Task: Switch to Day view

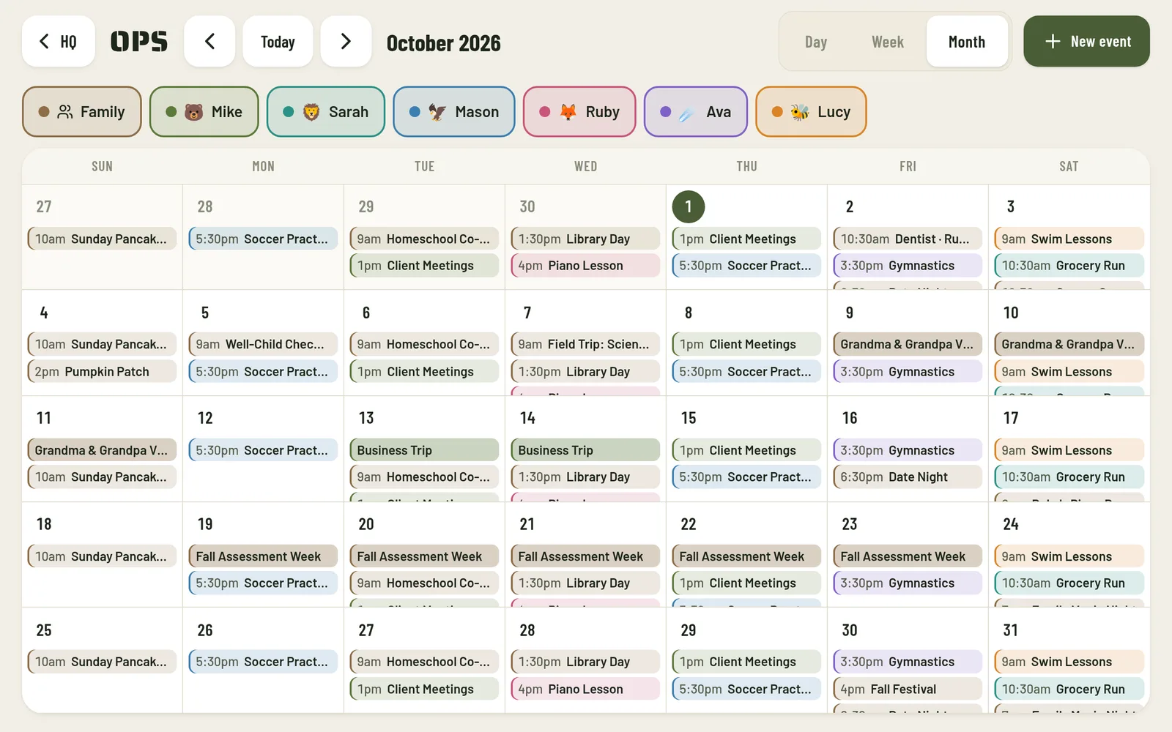Action: click(x=816, y=42)
